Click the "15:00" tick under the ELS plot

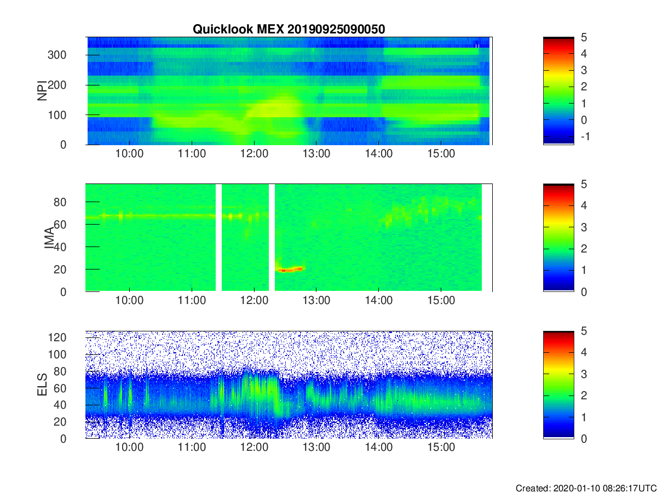(441, 448)
